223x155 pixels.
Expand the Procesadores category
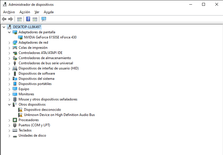9,120
